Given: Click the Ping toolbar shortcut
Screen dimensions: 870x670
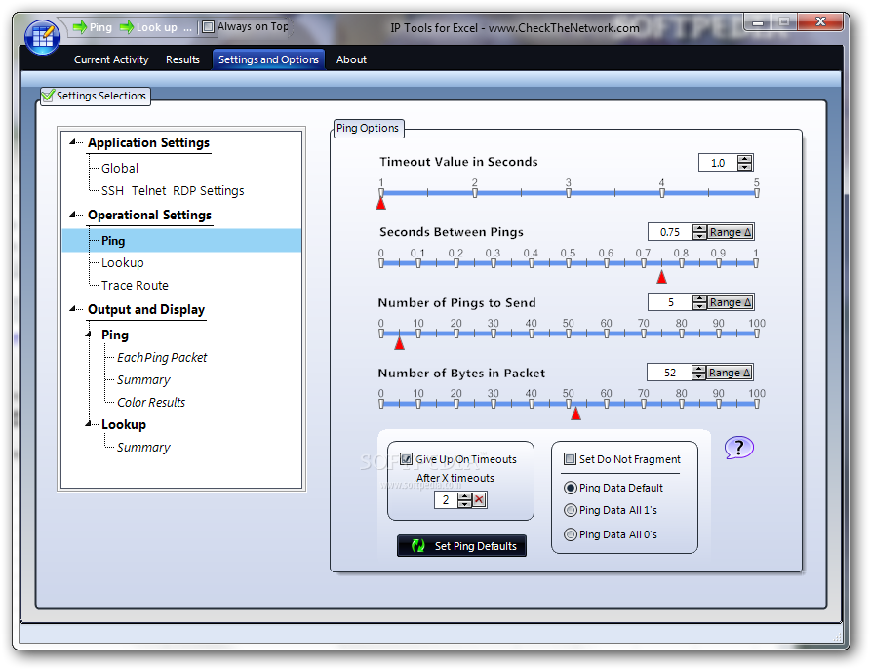Looking at the screenshot, I should tap(93, 27).
